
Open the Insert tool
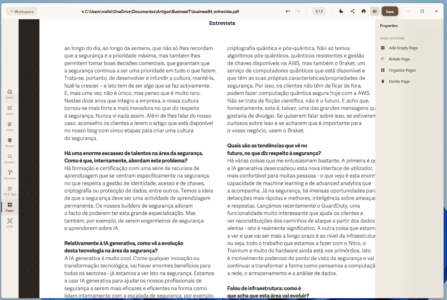(10, 110)
